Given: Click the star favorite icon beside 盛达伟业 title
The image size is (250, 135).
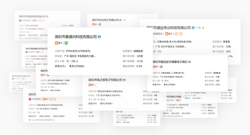Looking at the screenshot, I should [x=203, y=28].
